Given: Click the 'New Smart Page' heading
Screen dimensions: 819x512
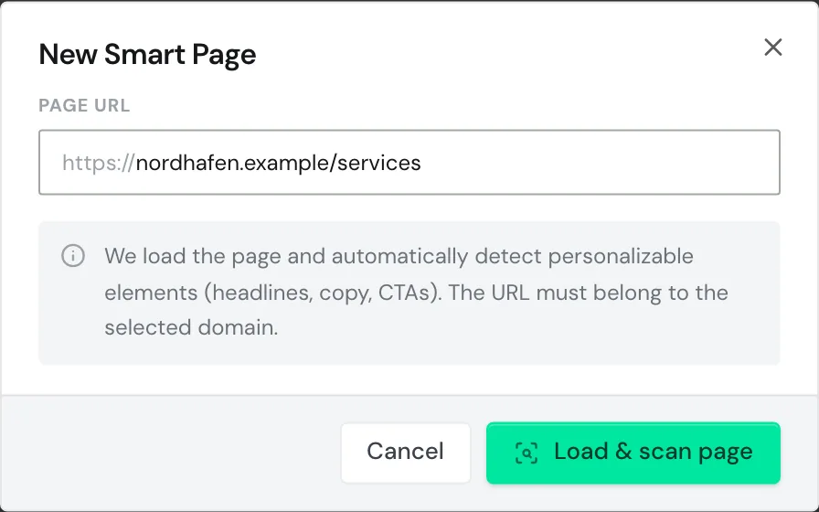Looking at the screenshot, I should click(147, 54).
